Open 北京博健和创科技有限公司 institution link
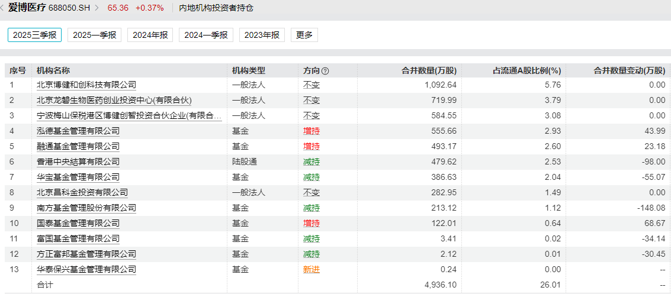 tap(86, 85)
